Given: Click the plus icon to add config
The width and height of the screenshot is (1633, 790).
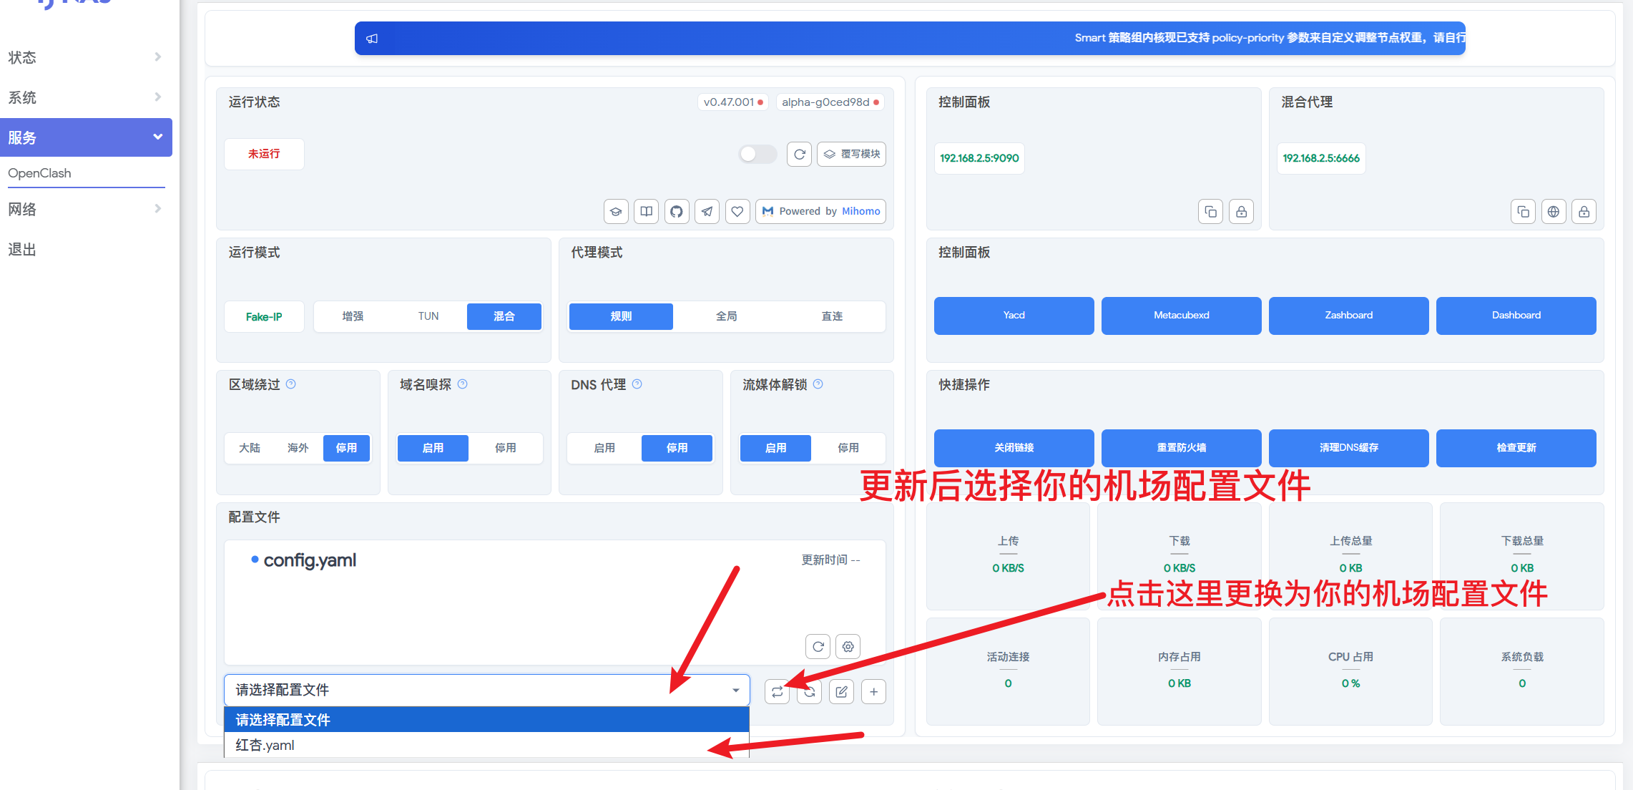Looking at the screenshot, I should point(873,692).
